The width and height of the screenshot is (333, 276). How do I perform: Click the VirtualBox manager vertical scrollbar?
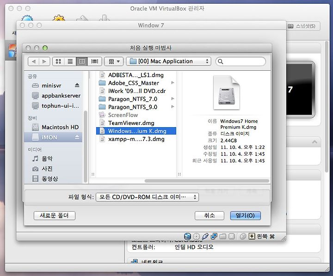pyautogui.click(x=327, y=106)
